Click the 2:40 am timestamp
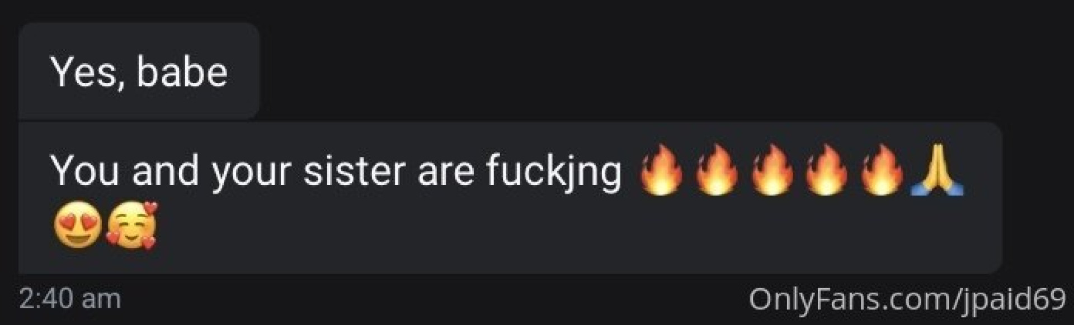Image resolution: width=1074 pixels, height=325 pixels. pos(70,299)
